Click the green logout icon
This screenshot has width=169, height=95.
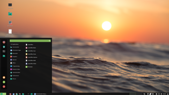(4, 82)
